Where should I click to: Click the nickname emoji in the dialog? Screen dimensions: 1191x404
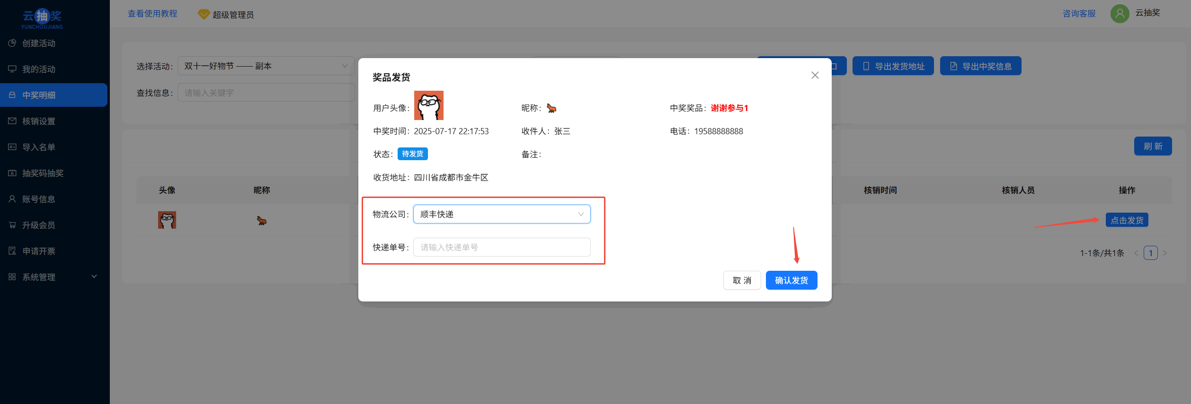coord(551,108)
